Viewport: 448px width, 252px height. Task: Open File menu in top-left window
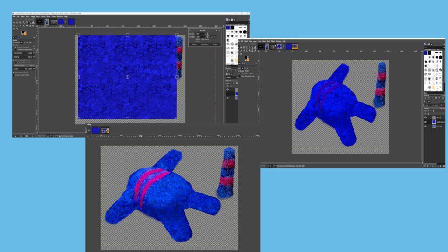tap(14, 16)
